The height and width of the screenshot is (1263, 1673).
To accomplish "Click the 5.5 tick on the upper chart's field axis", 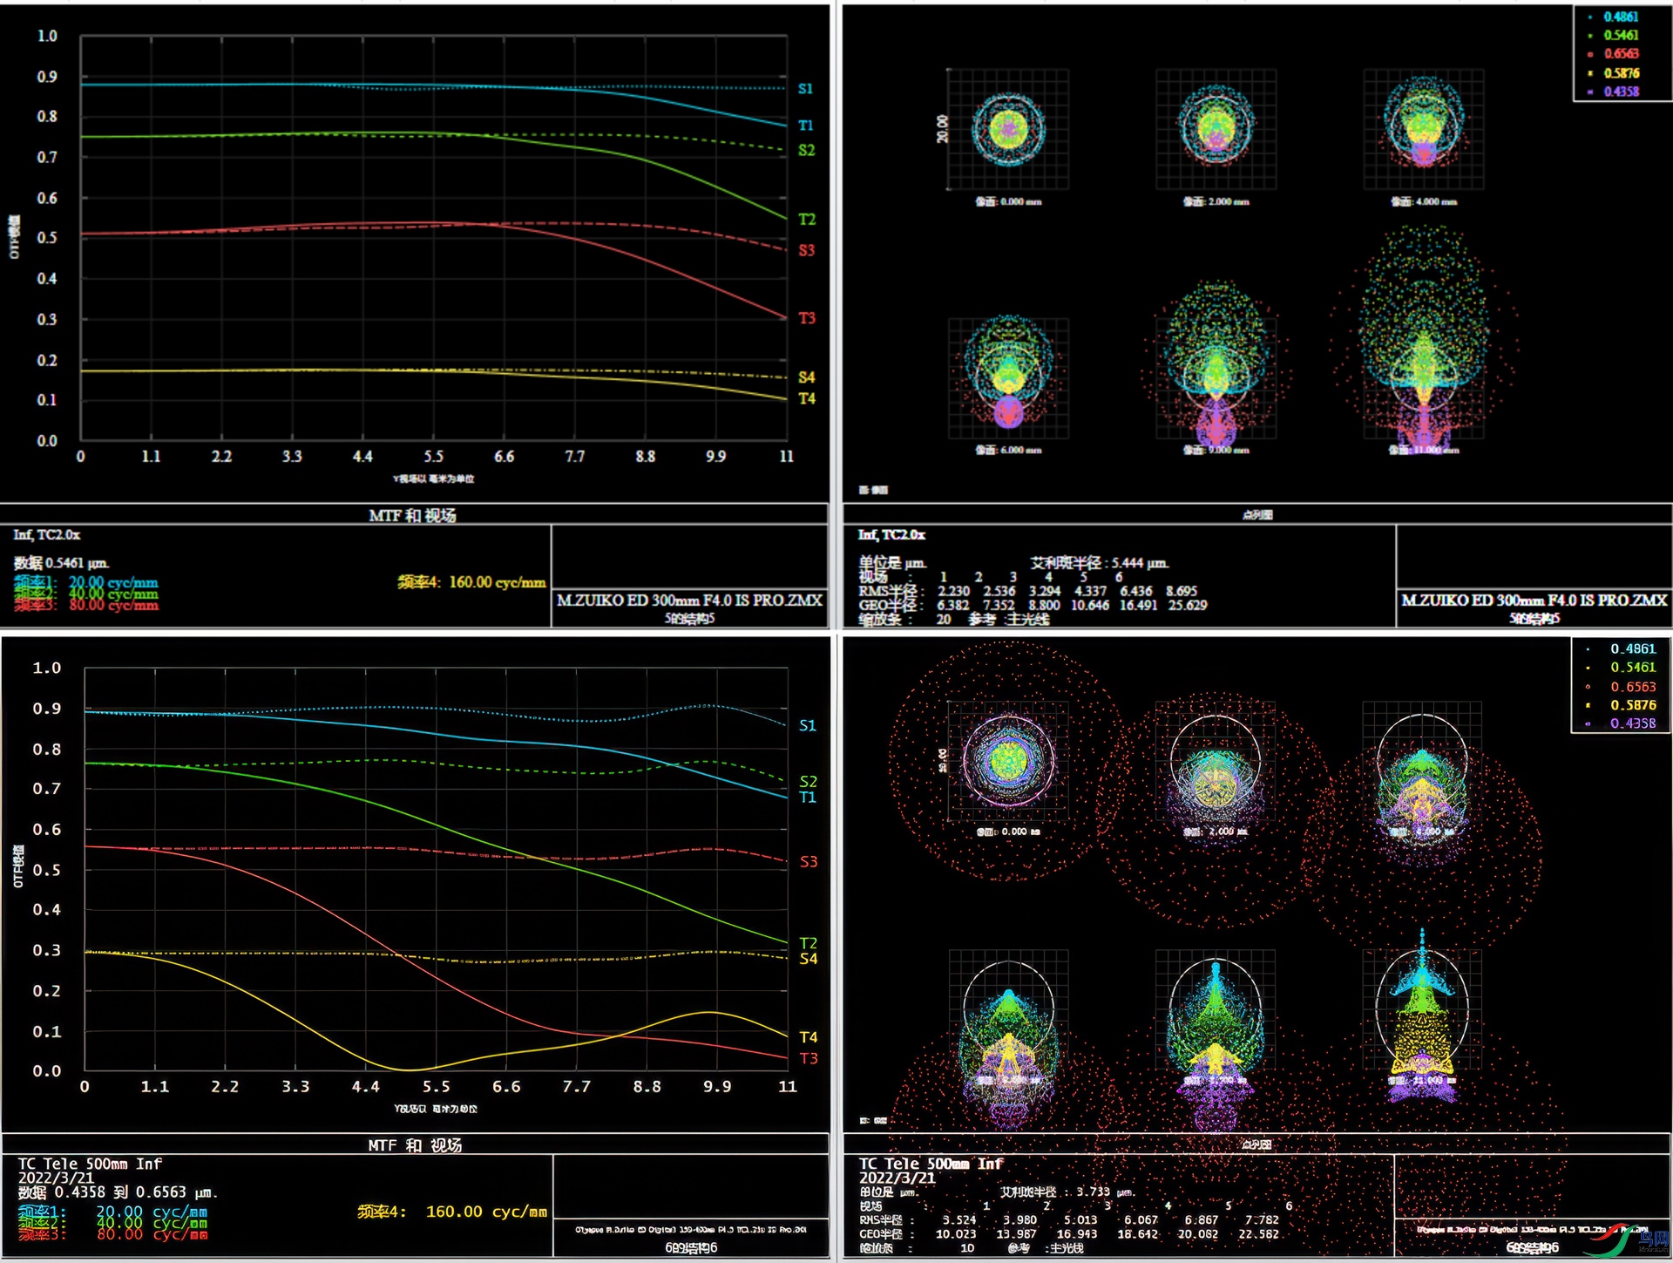I will click(x=433, y=456).
